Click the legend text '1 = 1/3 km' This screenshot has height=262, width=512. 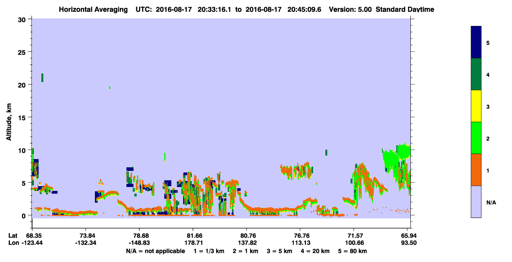[x=209, y=251]
